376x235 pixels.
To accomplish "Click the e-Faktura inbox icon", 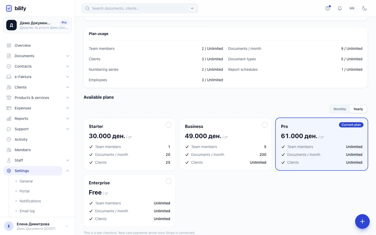I will point(9,77).
